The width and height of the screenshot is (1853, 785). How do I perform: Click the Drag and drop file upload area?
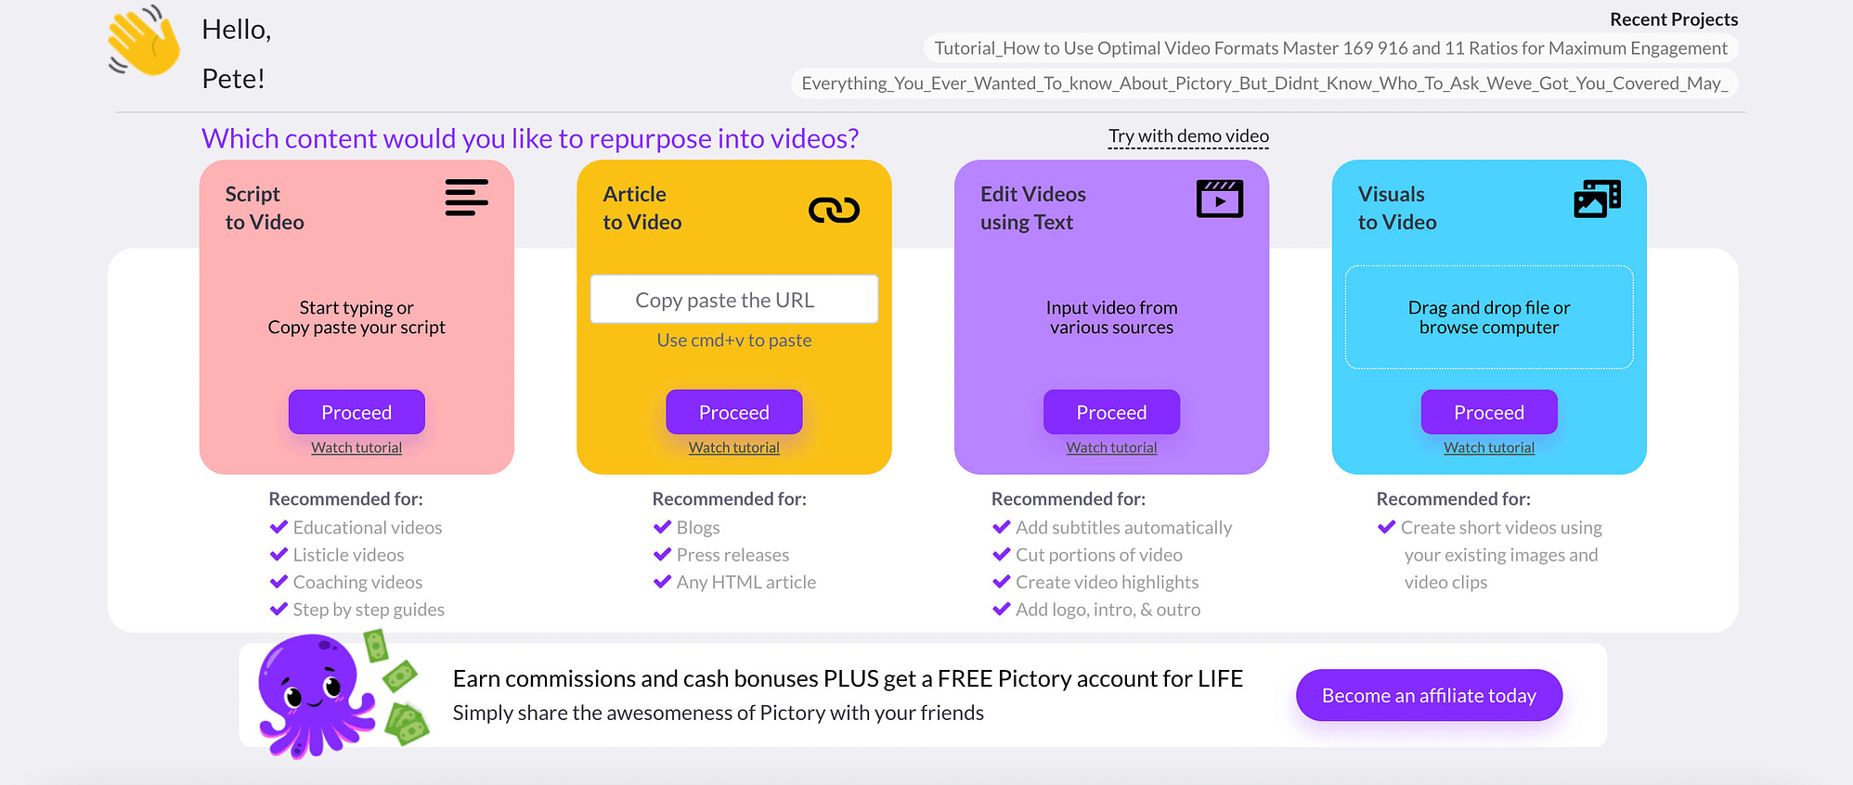pyautogui.click(x=1489, y=317)
